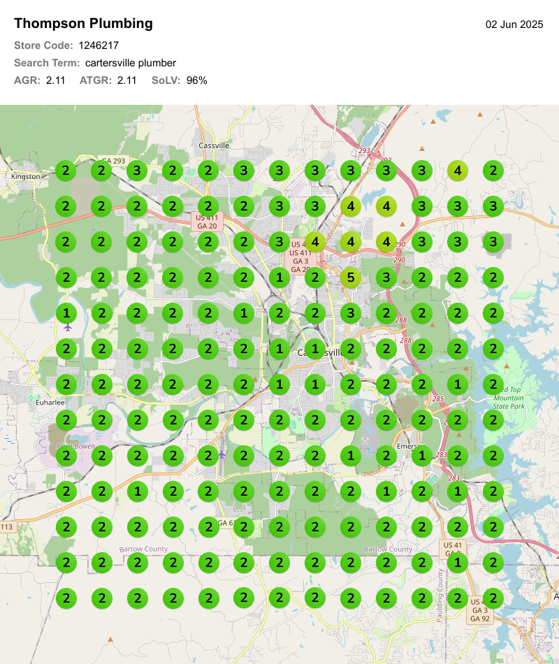The image size is (559, 664).
Task: Click the search term cartersville plumber
Action: [131, 63]
